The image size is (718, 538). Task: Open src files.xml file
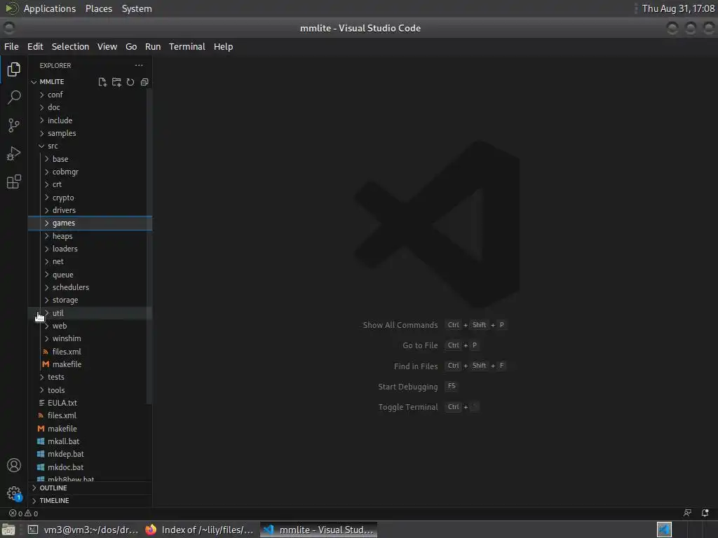90,352
